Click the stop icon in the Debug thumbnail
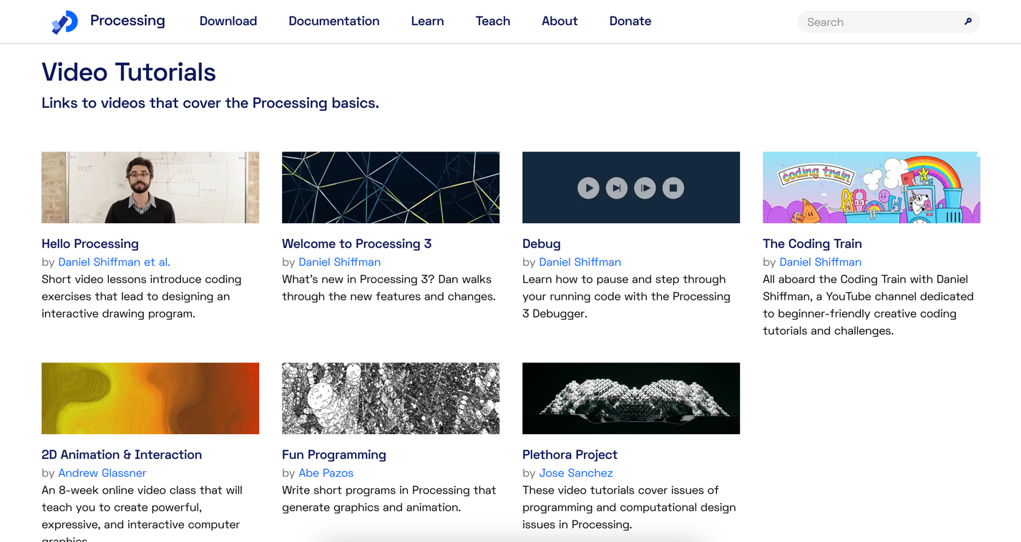Screen dimensions: 1021x542 click(x=673, y=188)
